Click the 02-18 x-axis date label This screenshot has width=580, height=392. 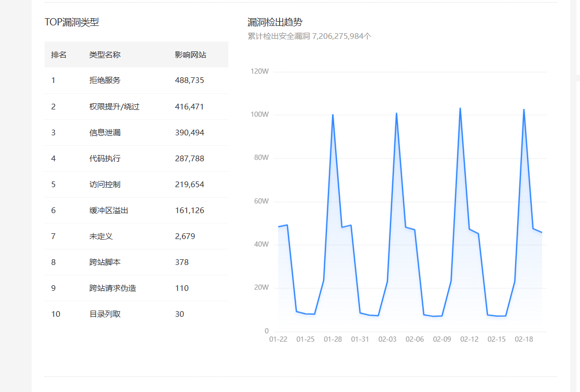tap(524, 339)
